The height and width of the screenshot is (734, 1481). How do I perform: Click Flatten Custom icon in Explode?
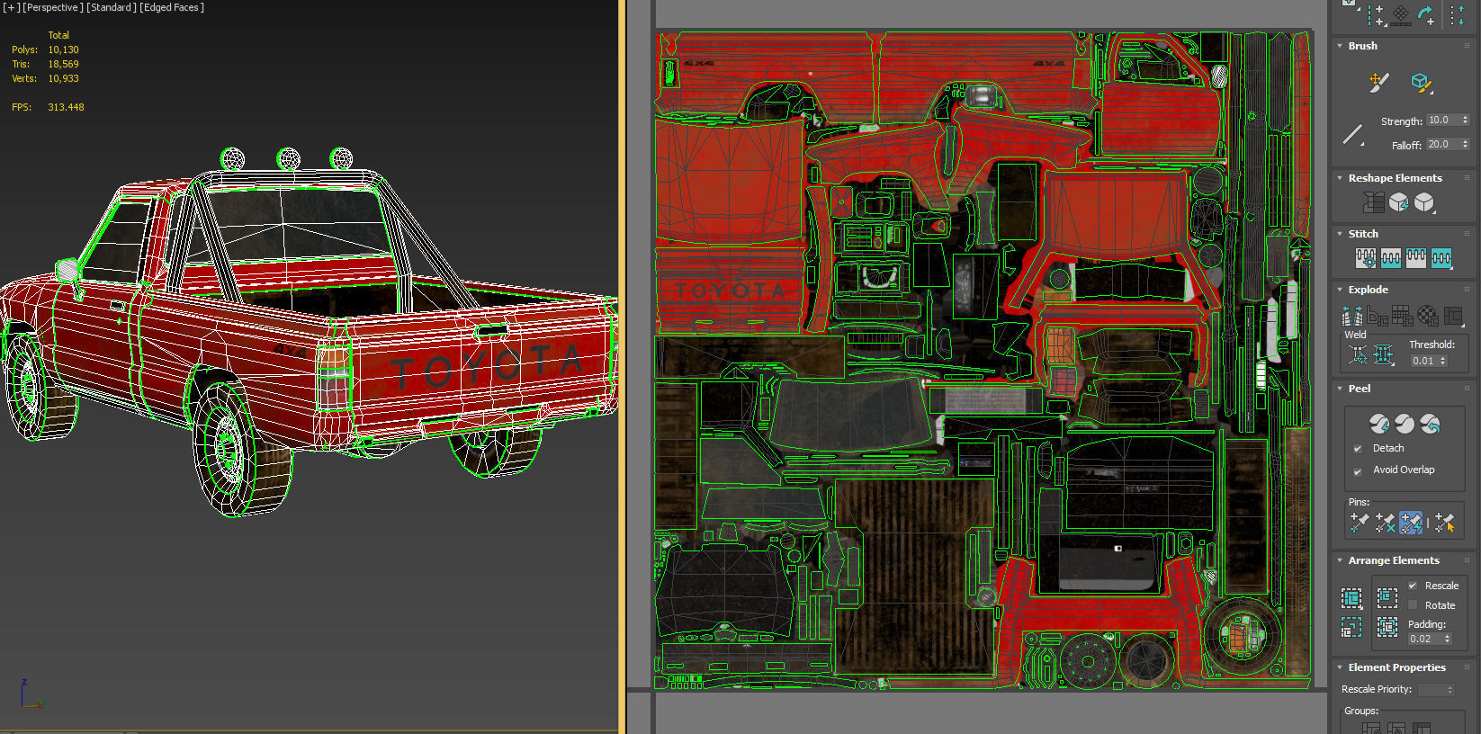coord(1453,316)
